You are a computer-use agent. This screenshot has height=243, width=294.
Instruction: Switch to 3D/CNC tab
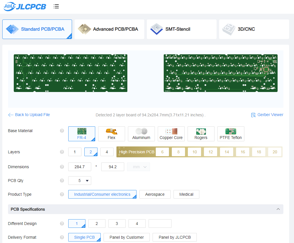pyautogui.click(x=254, y=29)
